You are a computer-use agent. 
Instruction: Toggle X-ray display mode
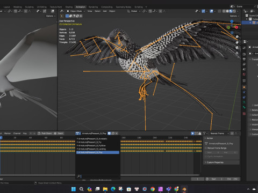point(219,11)
